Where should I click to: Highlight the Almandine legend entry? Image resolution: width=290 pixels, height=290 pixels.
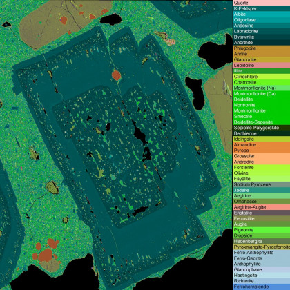click(x=262, y=144)
